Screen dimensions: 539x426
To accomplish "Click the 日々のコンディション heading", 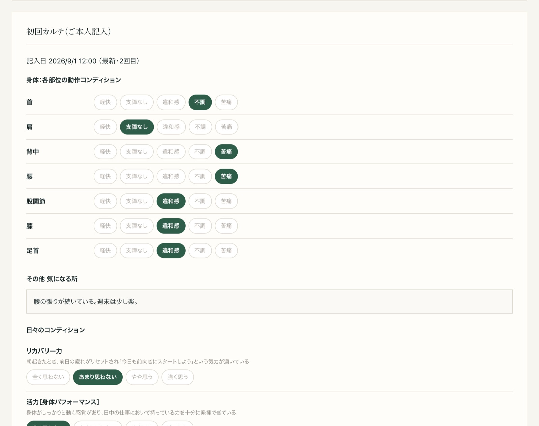I will pos(56,330).
